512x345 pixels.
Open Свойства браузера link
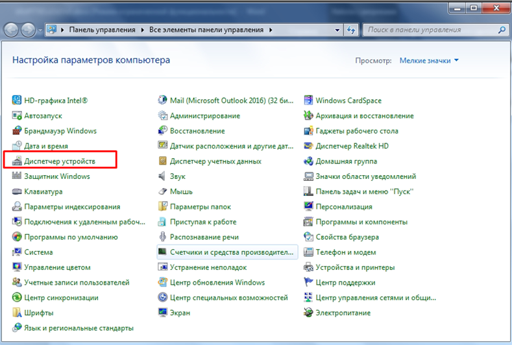[x=347, y=237]
